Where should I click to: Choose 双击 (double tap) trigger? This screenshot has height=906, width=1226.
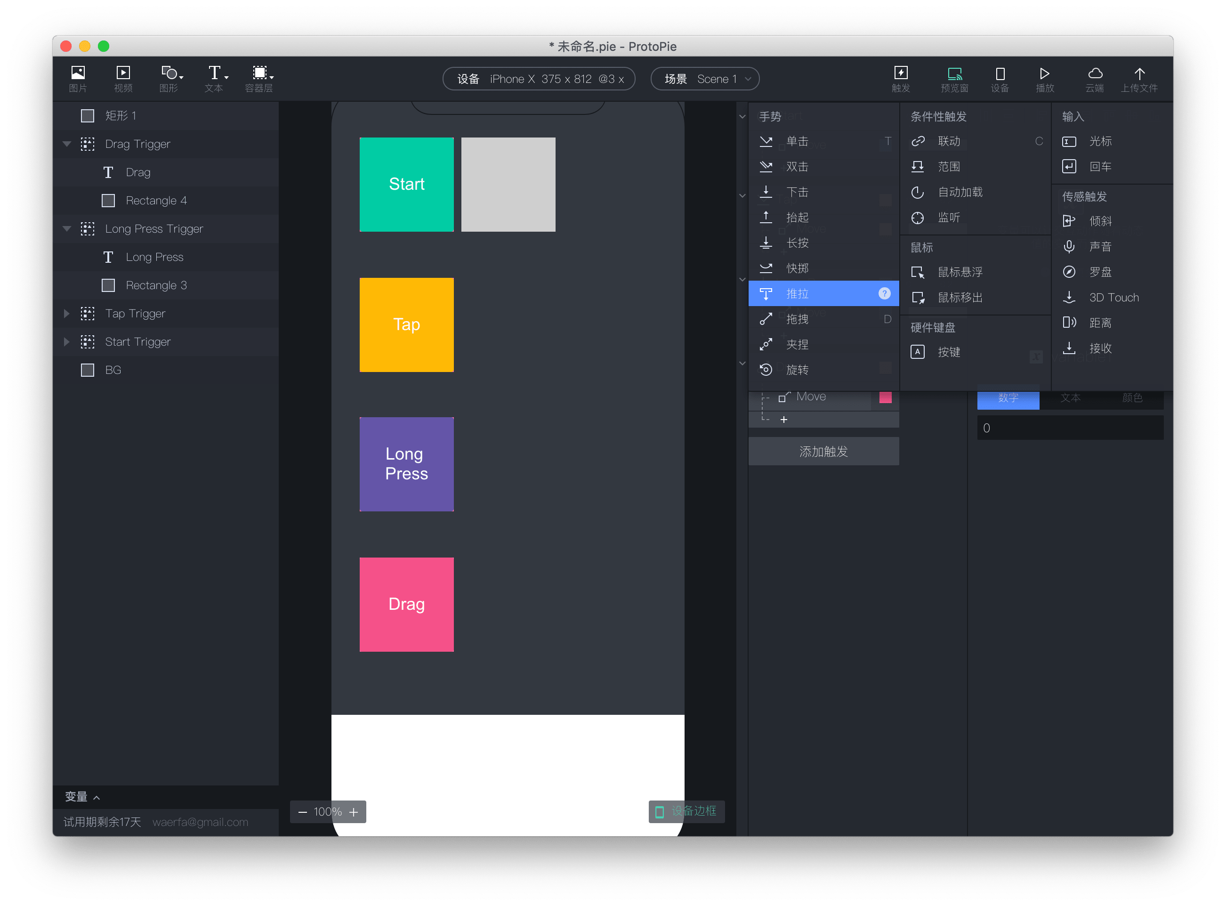click(x=823, y=167)
